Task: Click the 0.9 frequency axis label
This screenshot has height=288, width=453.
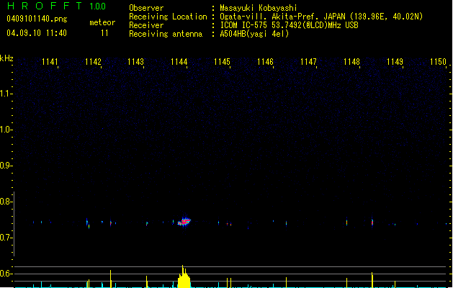Action: click(6, 165)
